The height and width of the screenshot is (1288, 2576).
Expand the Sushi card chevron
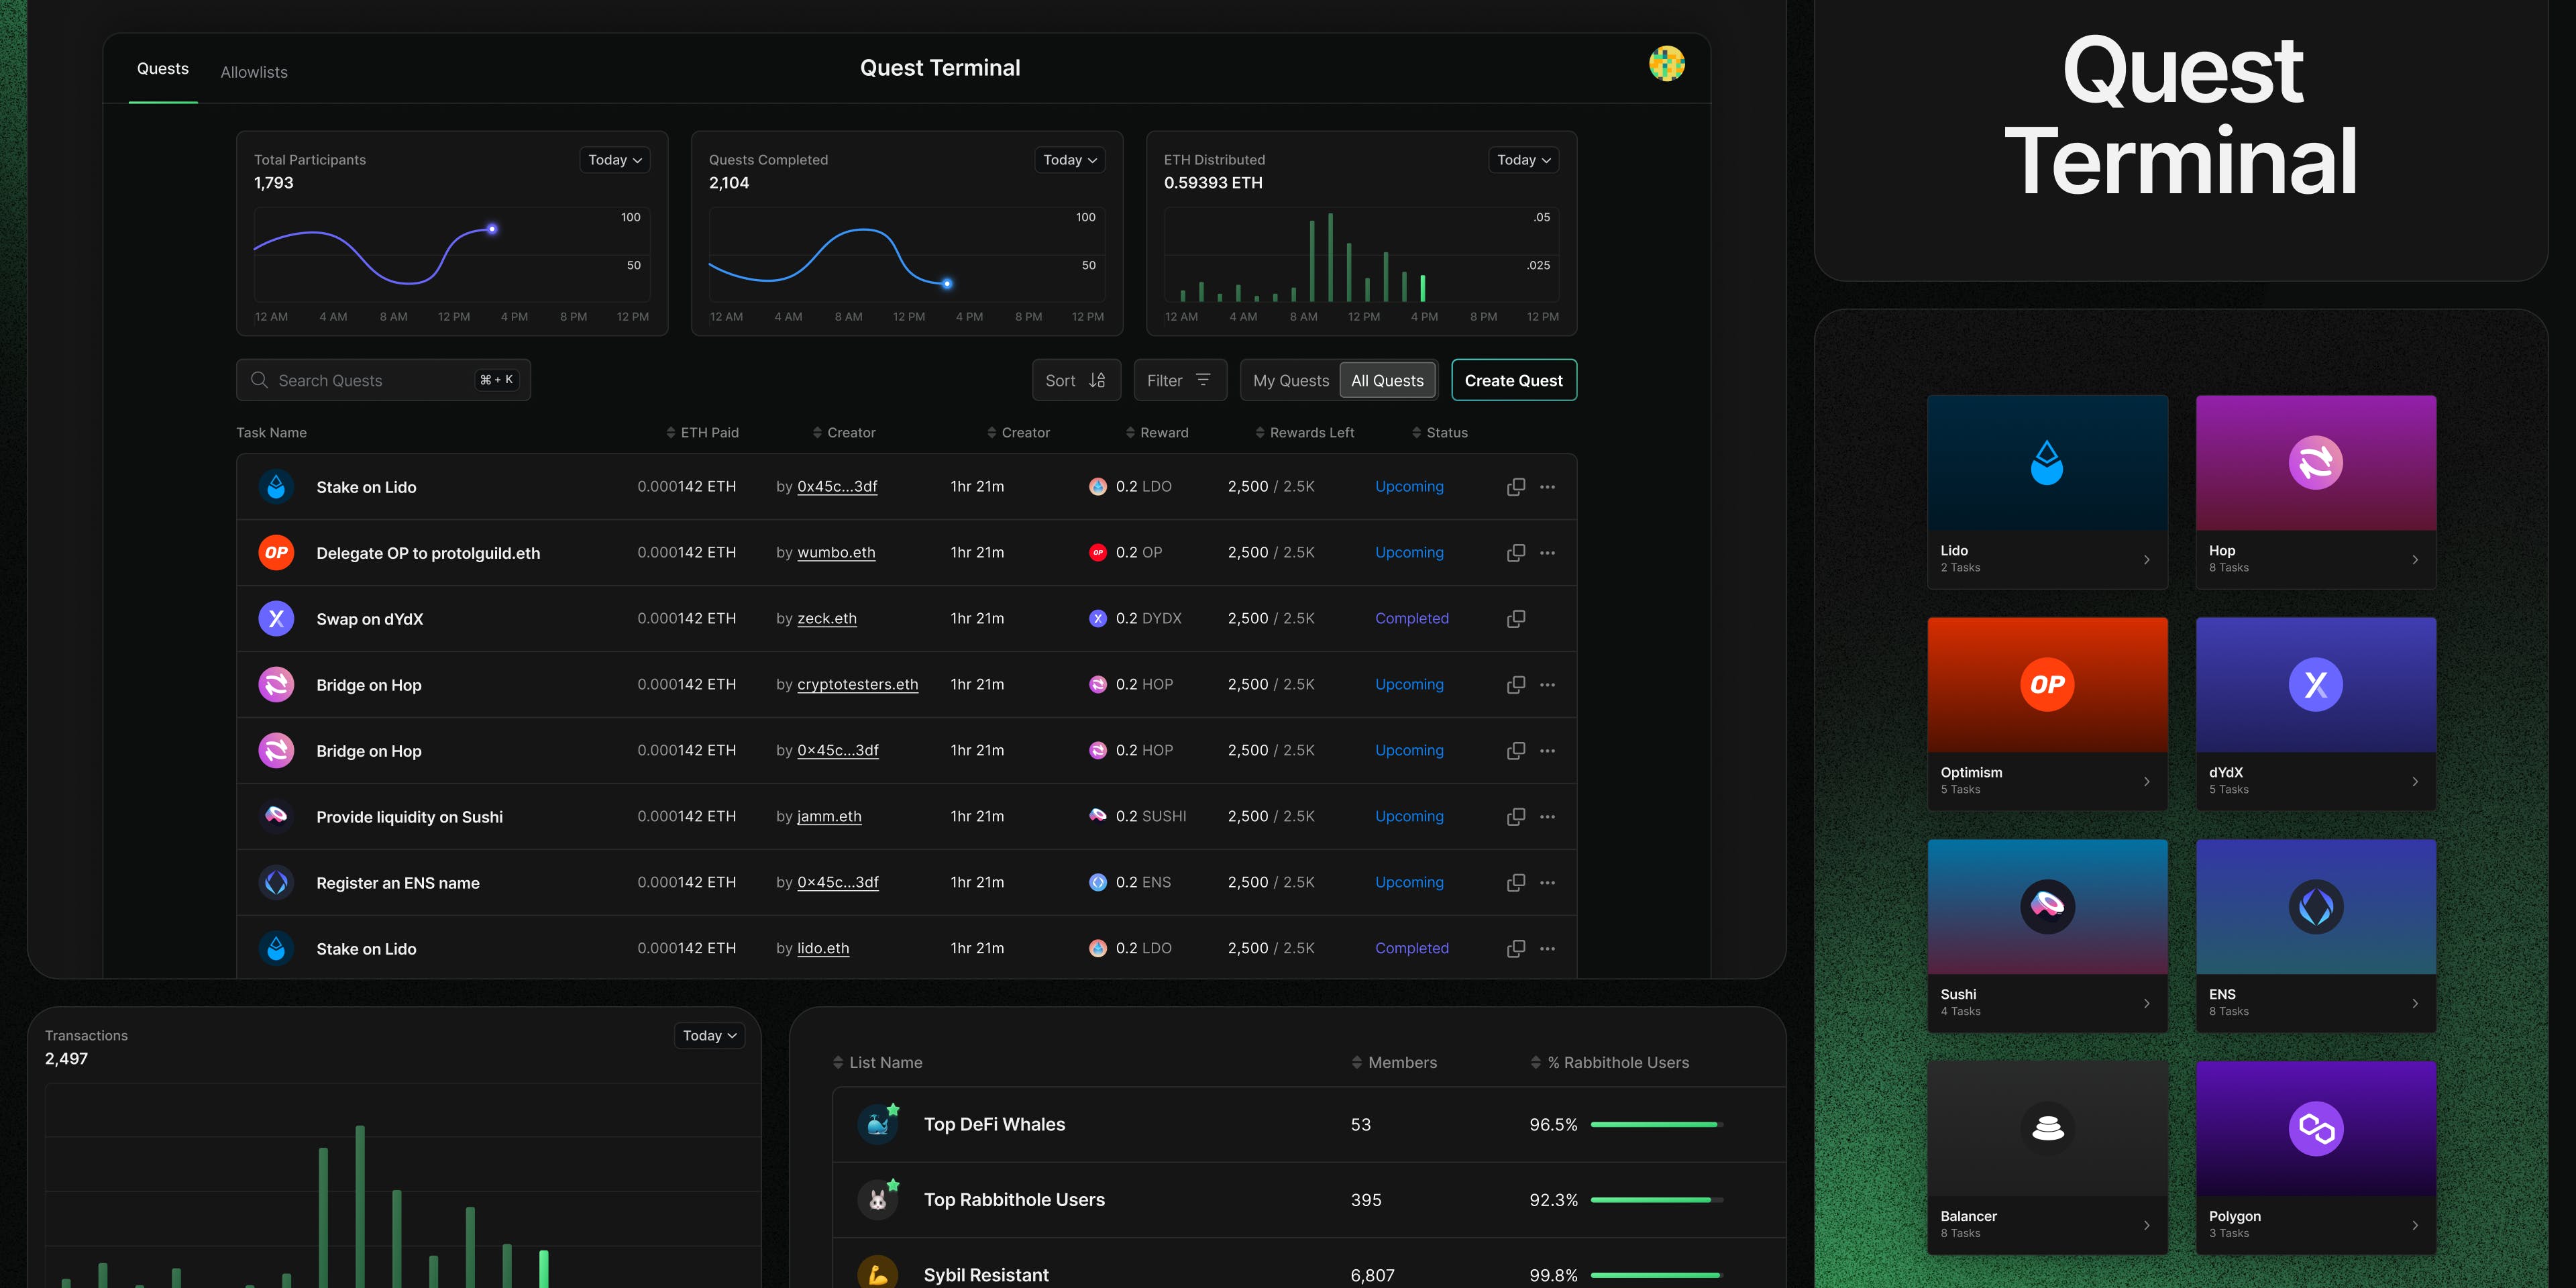[x=2147, y=1004]
